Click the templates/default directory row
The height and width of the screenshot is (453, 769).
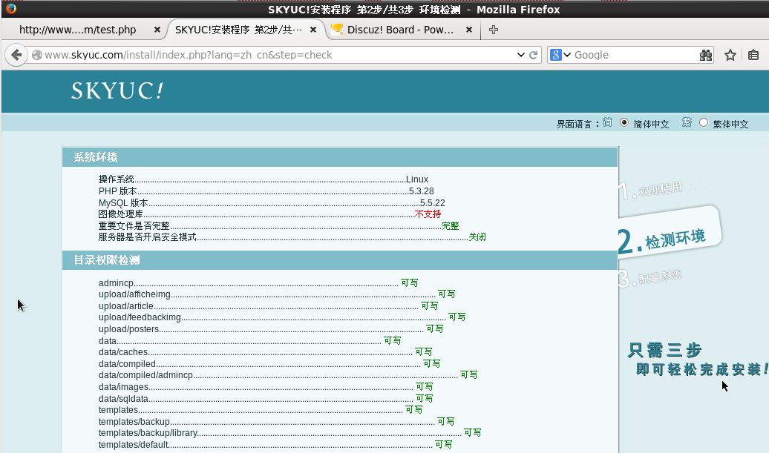point(275,445)
